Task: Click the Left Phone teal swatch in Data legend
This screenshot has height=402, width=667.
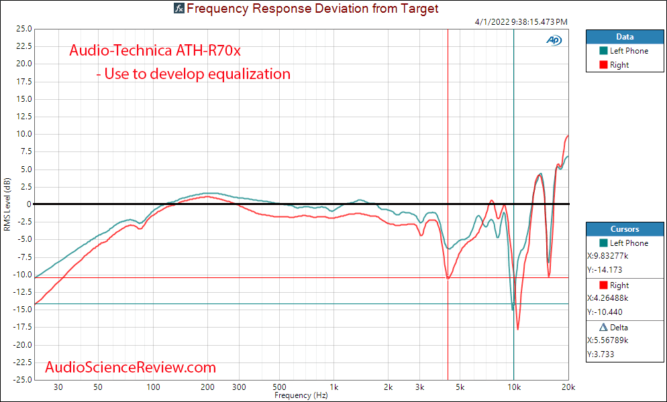Action: 603,51
